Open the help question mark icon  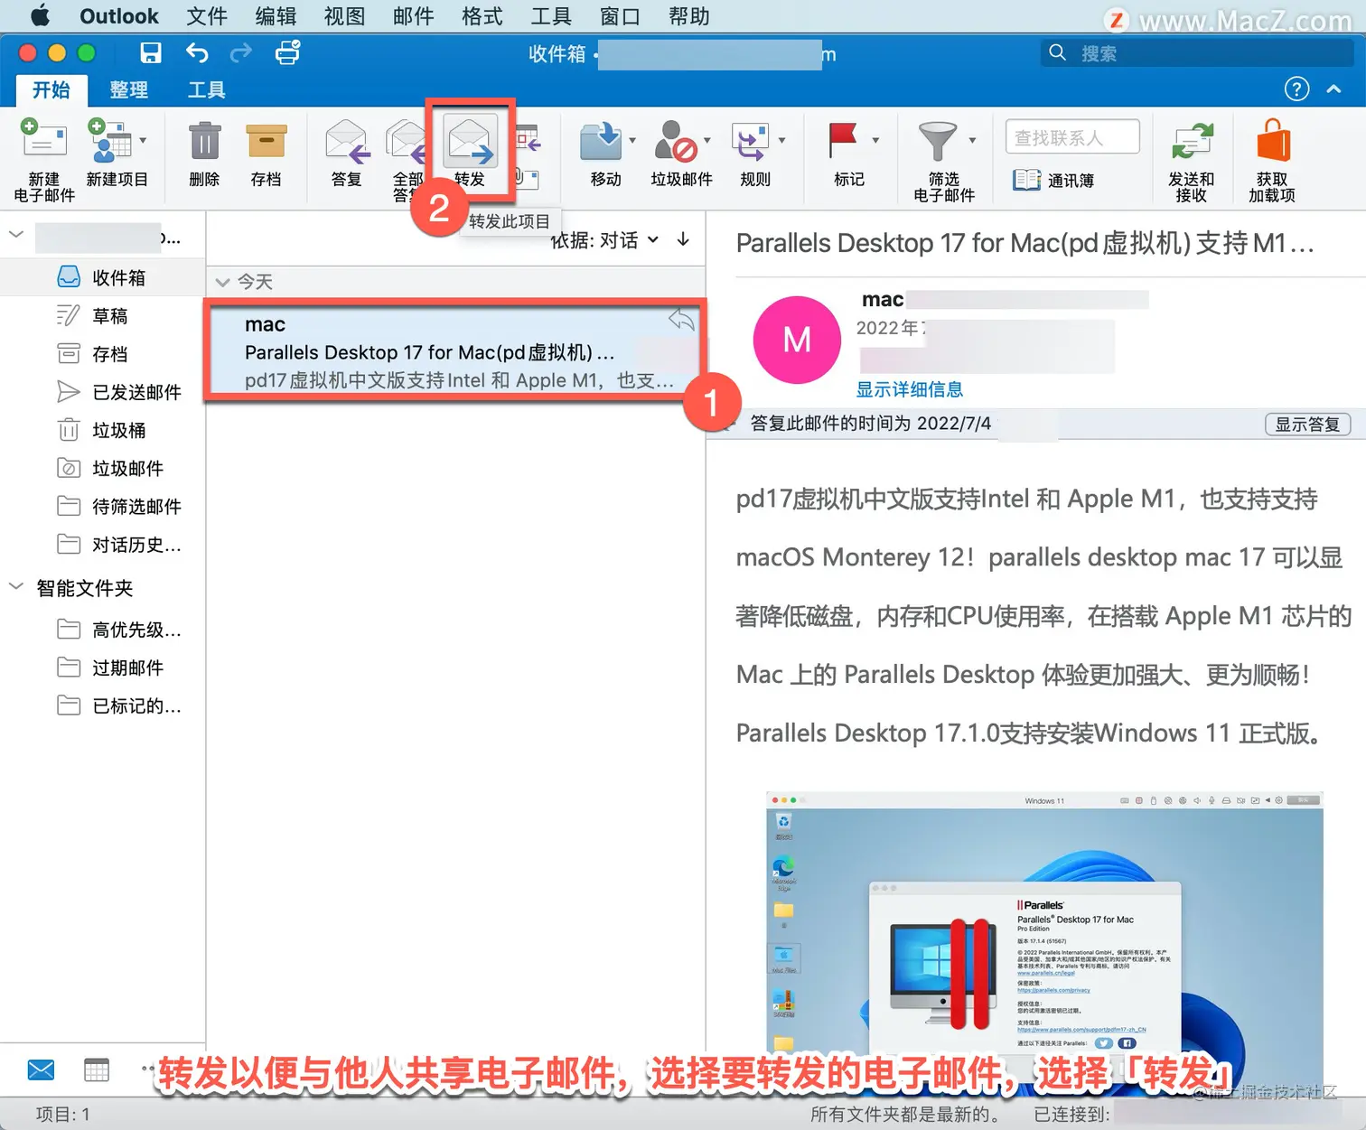pyautogui.click(x=1296, y=89)
